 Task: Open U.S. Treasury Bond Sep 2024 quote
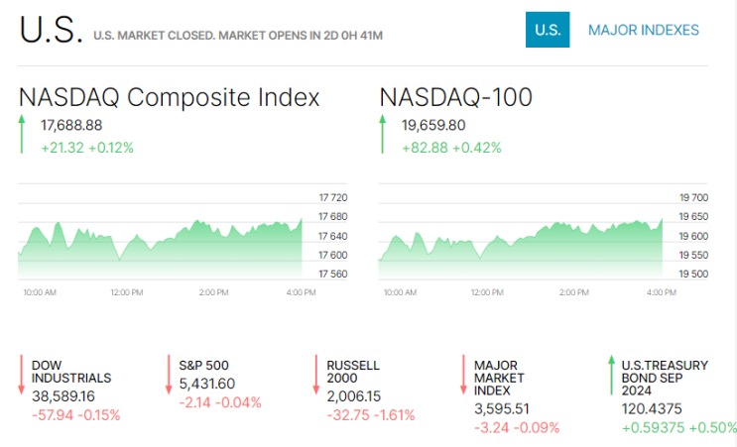click(x=665, y=378)
